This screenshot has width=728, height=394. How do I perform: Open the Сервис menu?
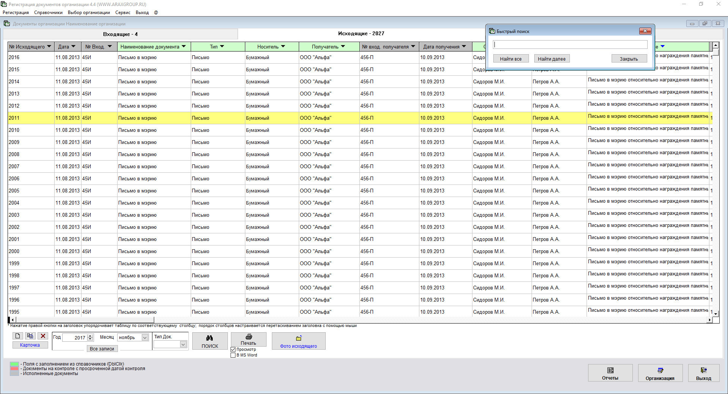point(123,13)
